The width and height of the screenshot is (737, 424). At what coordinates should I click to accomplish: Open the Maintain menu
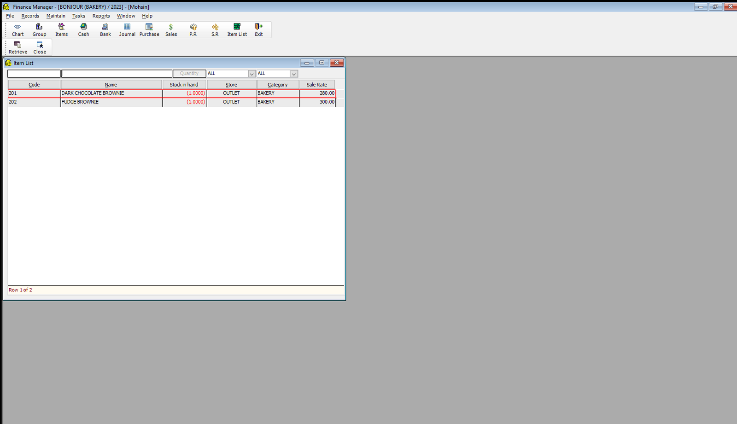point(56,16)
